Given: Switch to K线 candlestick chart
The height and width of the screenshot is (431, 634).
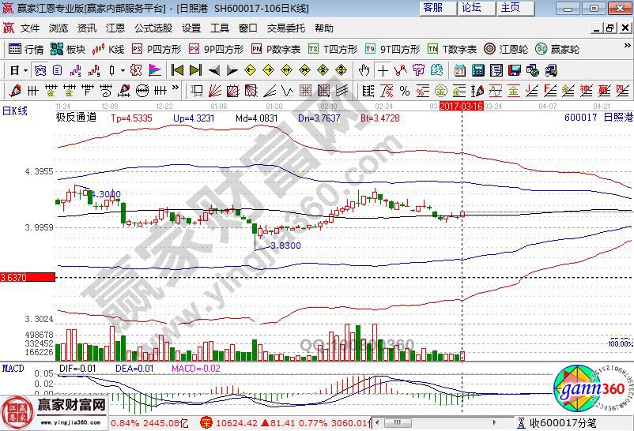Looking at the screenshot, I should (x=109, y=49).
